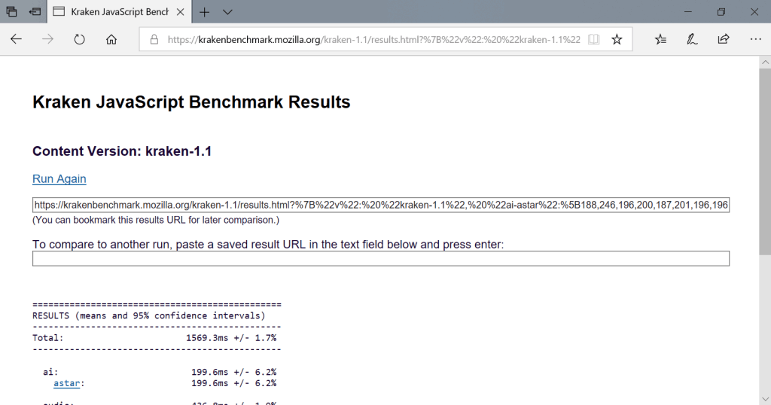Open the favorites hub
Image resolution: width=771 pixels, height=405 pixels.
[660, 39]
